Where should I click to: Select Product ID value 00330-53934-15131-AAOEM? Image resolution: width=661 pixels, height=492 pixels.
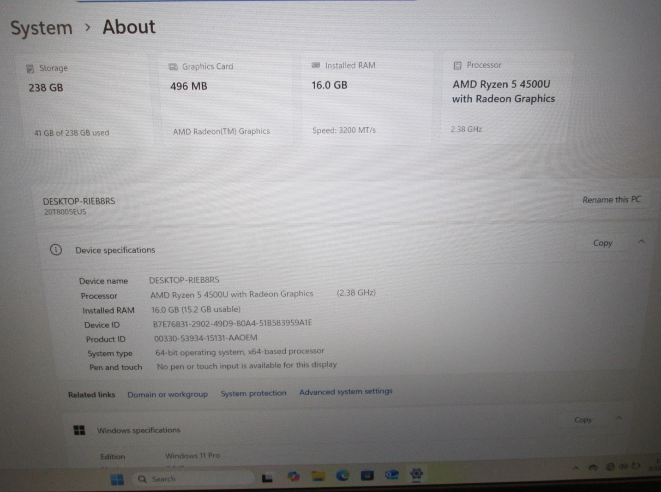[205, 338]
